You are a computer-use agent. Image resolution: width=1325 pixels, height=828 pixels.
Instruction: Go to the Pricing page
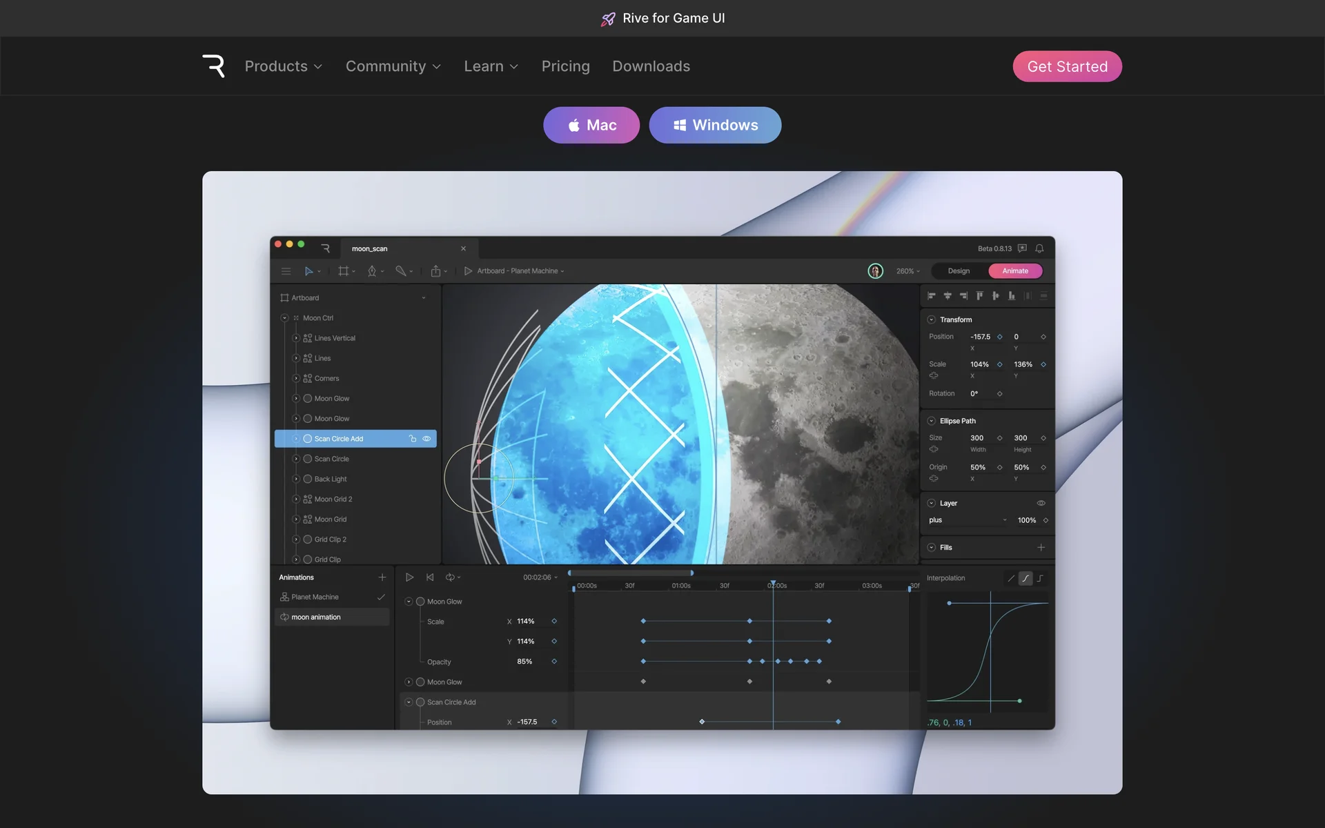click(x=565, y=66)
